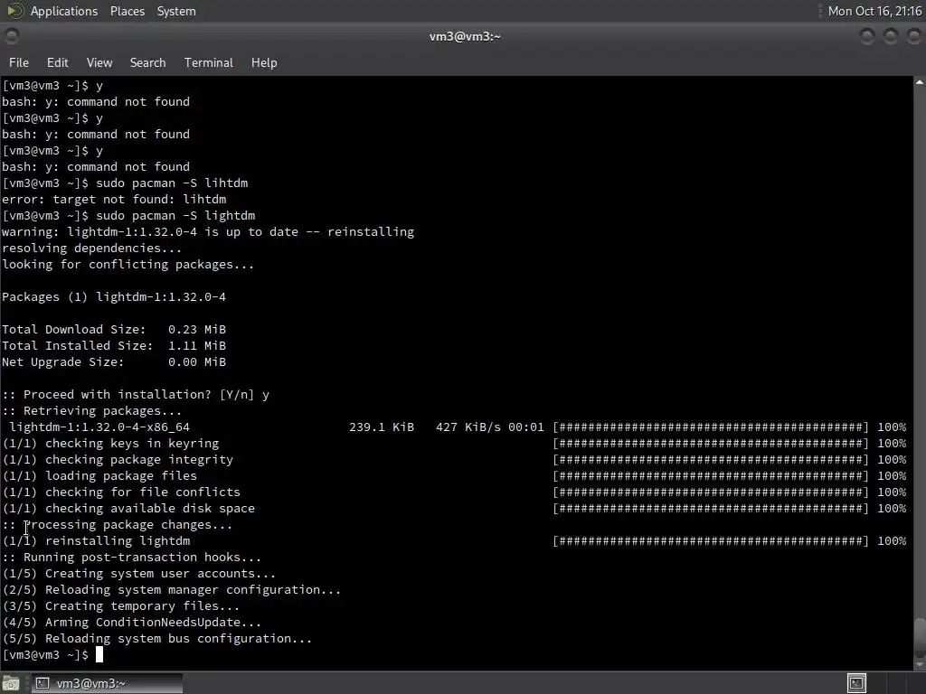Open the Places menu
The height and width of the screenshot is (694, 926).
tap(127, 11)
